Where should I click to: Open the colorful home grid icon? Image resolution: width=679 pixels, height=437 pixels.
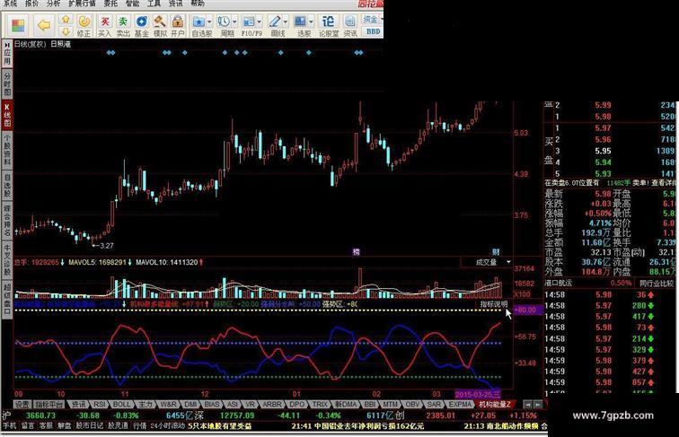pos(18,25)
